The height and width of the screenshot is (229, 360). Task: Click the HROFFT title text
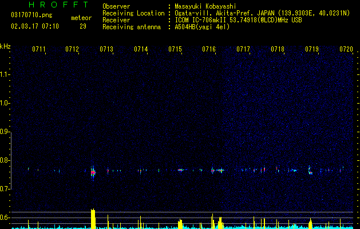59,5
